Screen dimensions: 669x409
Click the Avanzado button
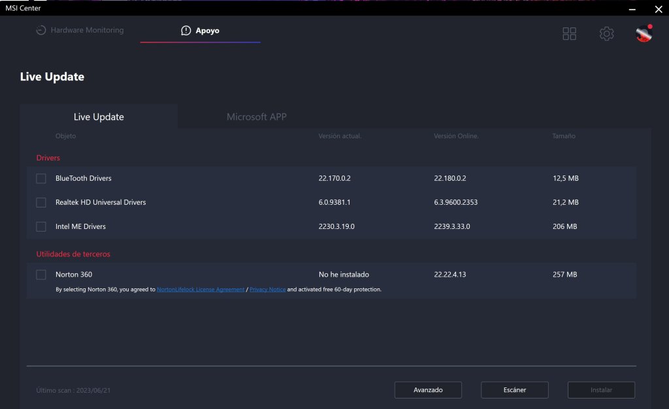click(x=428, y=390)
